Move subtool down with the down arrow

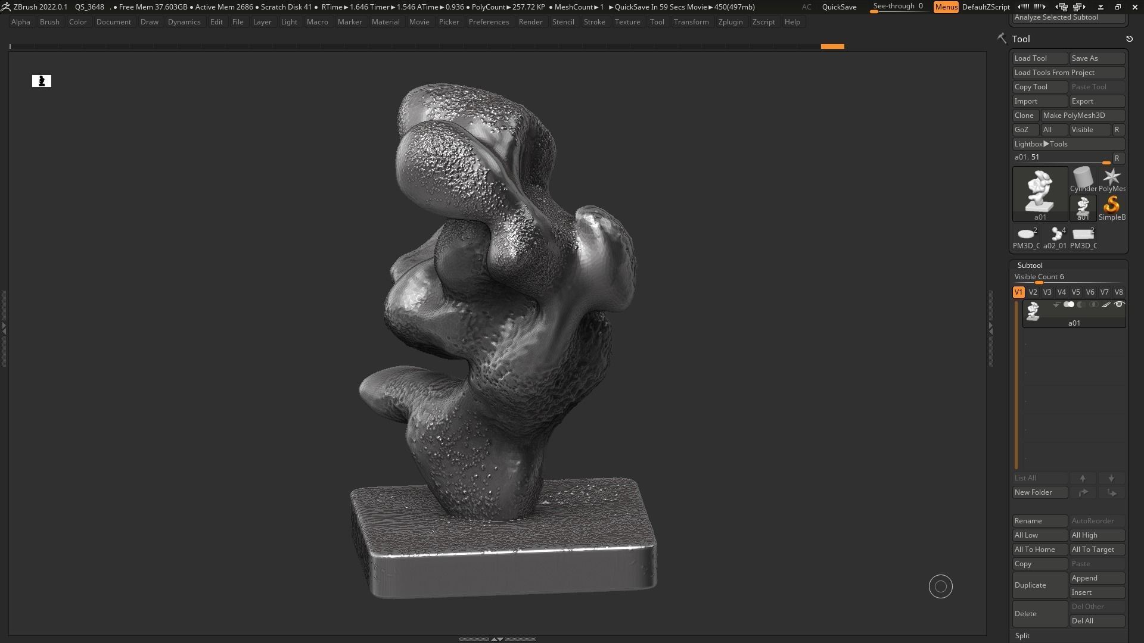click(1111, 478)
